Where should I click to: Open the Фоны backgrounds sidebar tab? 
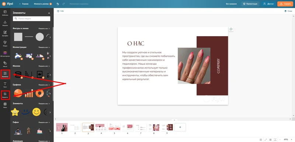tap(5, 105)
